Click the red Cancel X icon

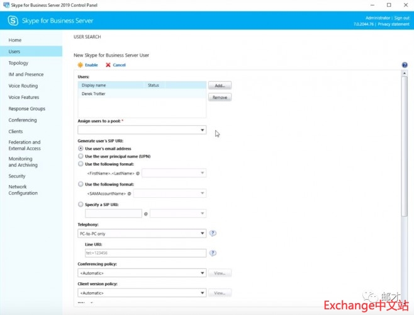pyautogui.click(x=108, y=65)
